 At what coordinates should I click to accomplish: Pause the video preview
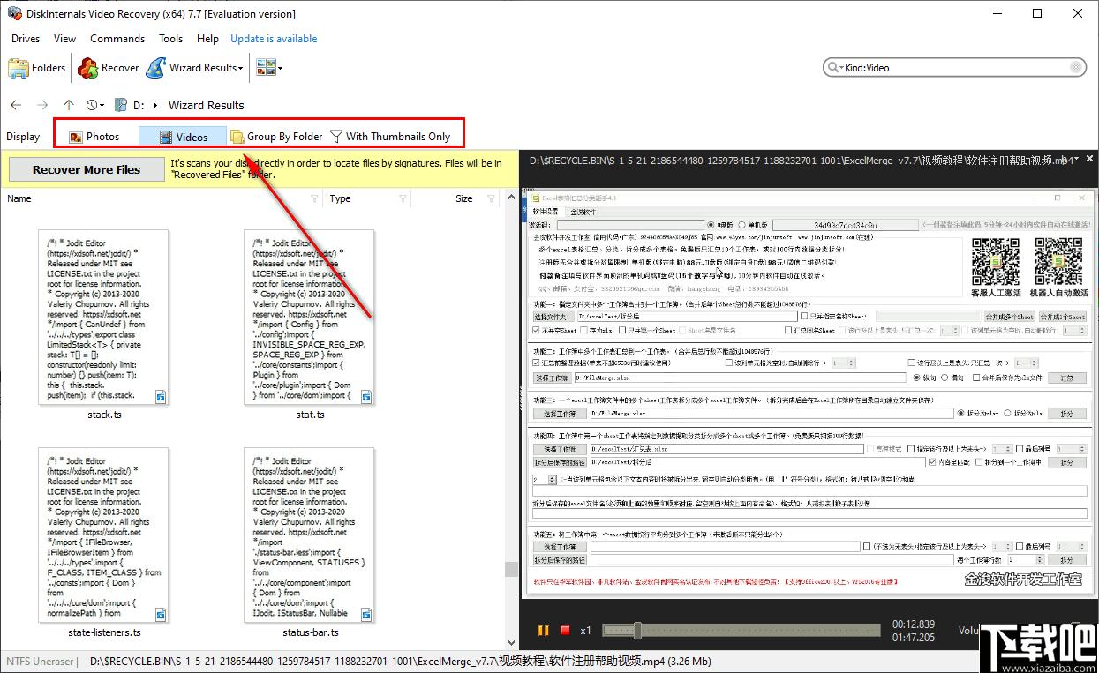tap(544, 631)
